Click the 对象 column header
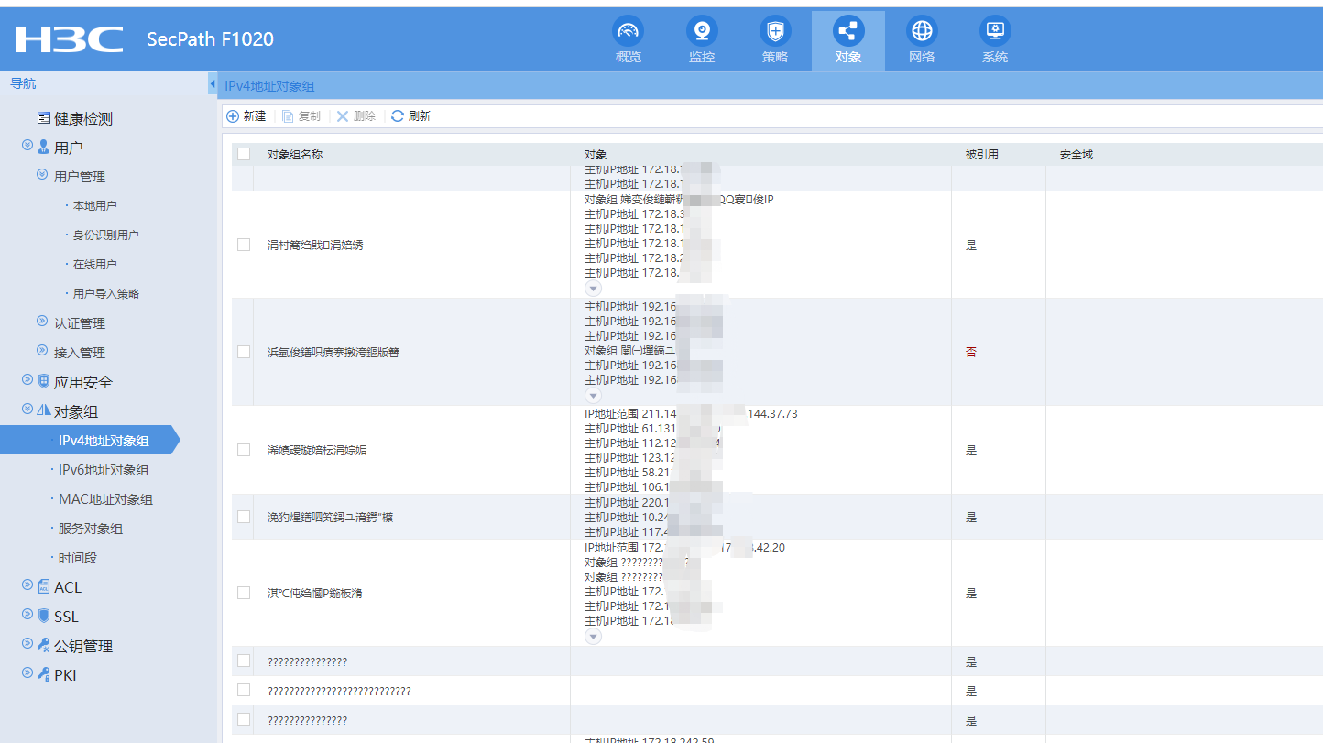1323x743 pixels. [596, 155]
